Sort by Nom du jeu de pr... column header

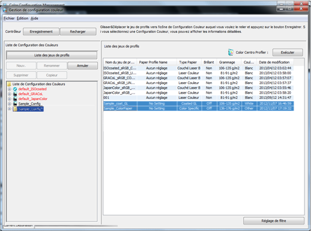point(120,62)
